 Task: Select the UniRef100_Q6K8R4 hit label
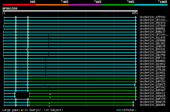152,105
